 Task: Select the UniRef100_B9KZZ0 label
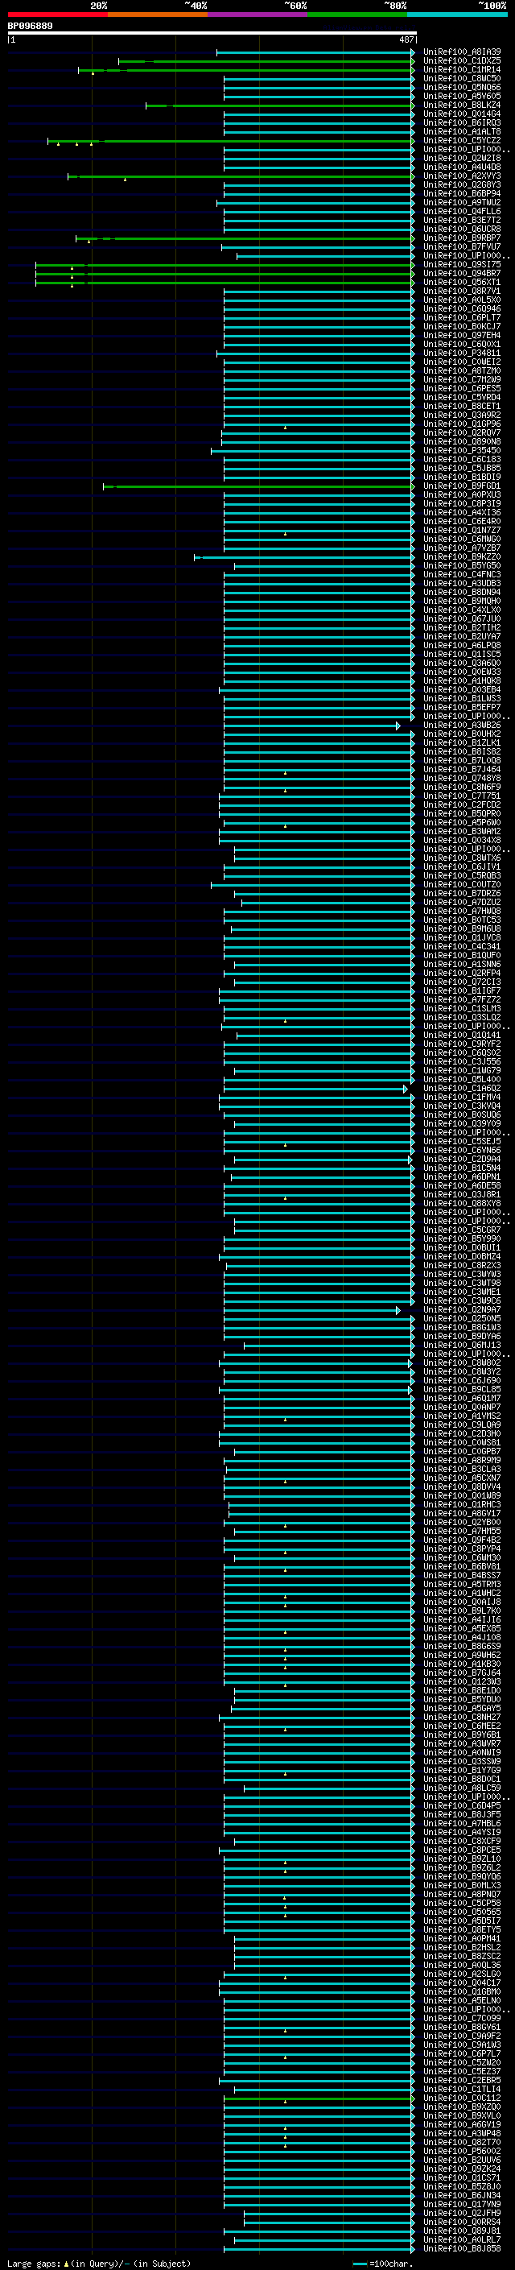(x=461, y=557)
